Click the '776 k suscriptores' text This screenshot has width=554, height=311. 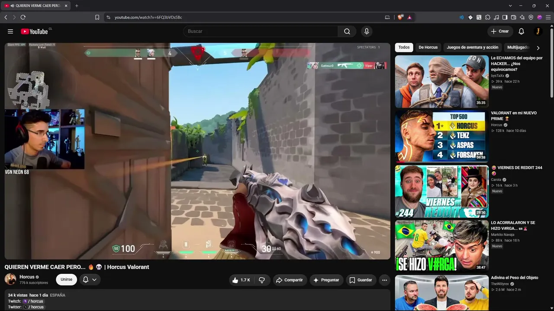tap(34, 283)
